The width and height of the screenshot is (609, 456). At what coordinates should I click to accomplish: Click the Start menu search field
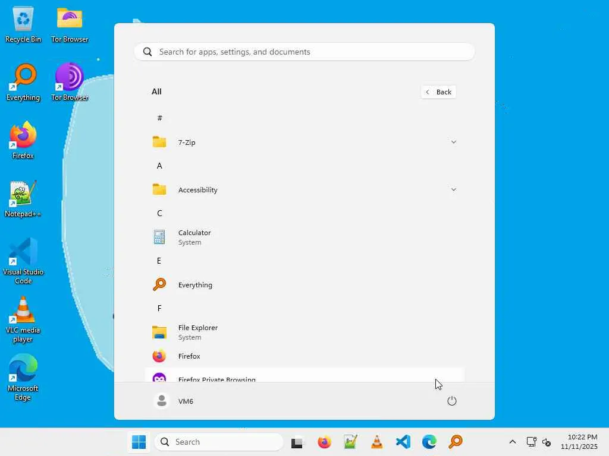[x=304, y=52]
